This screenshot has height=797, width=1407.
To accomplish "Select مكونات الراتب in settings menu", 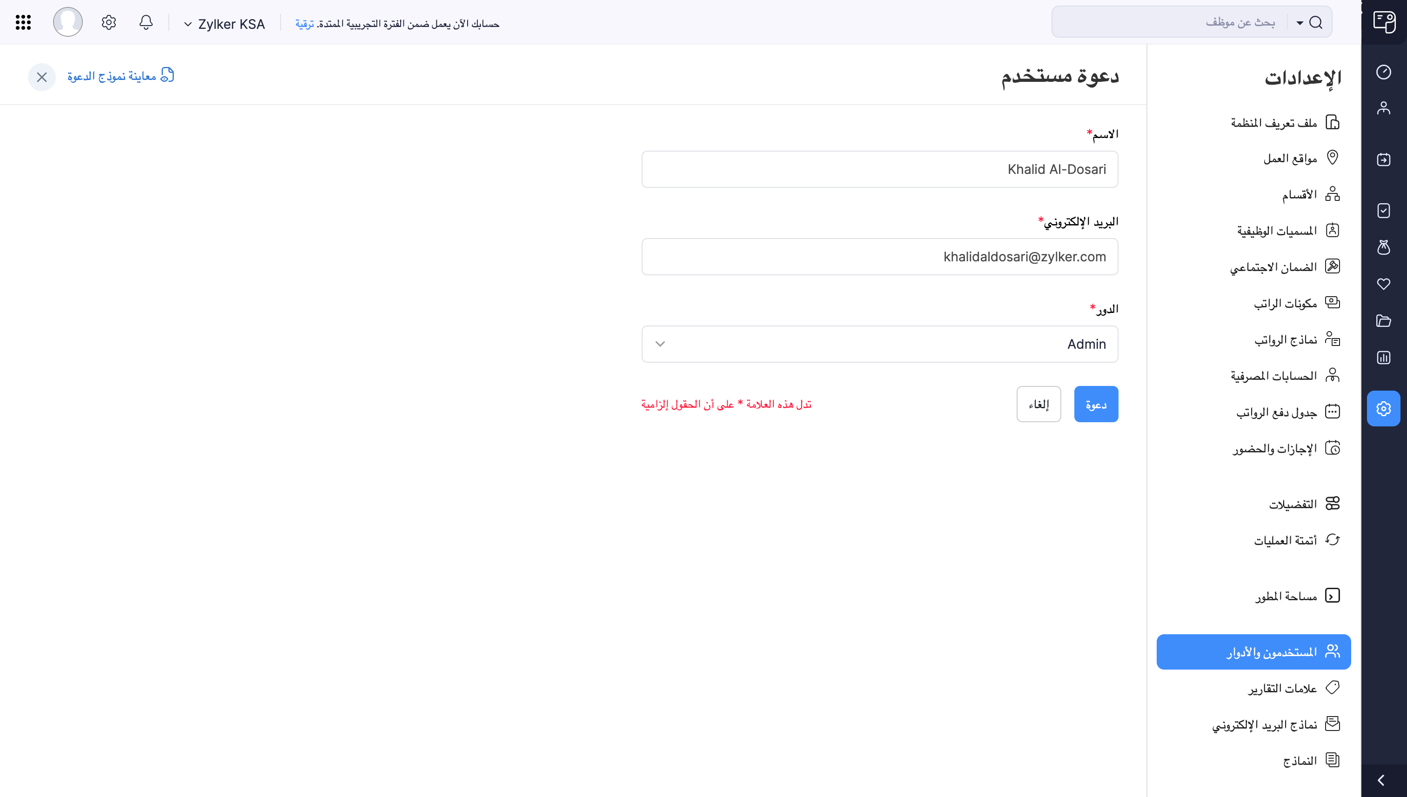I will [1286, 303].
